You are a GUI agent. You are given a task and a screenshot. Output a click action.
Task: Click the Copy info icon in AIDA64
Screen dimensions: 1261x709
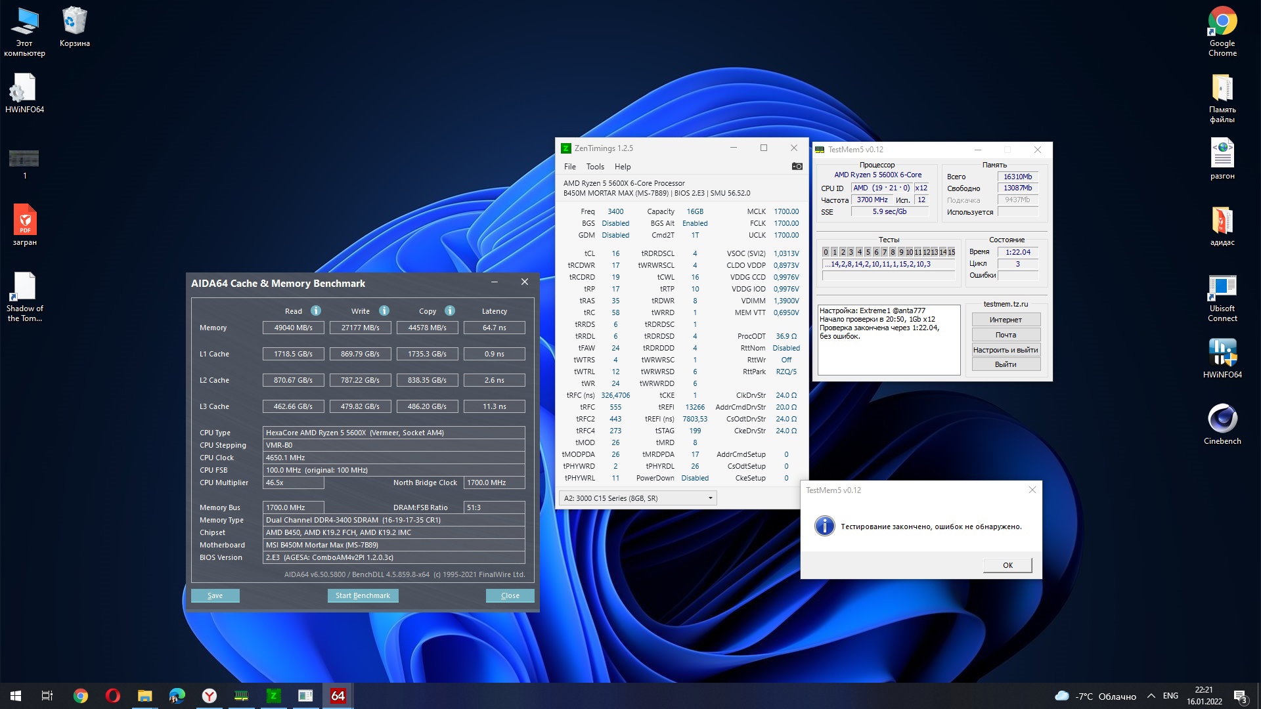tap(450, 311)
